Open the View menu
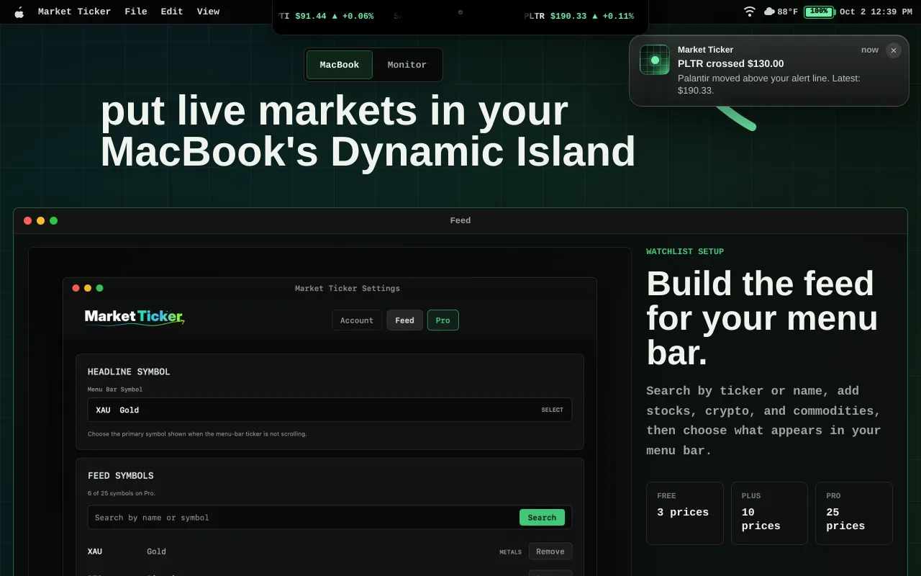The image size is (921, 576). click(x=208, y=12)
